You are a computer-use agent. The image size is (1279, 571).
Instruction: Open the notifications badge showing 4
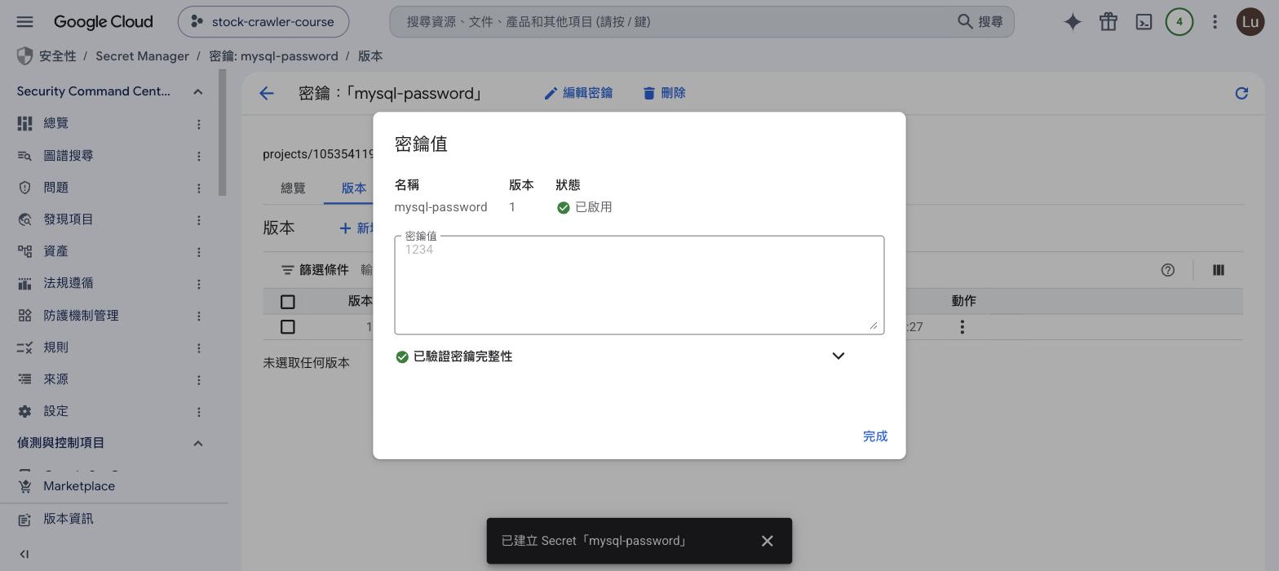pos(1179,22)
